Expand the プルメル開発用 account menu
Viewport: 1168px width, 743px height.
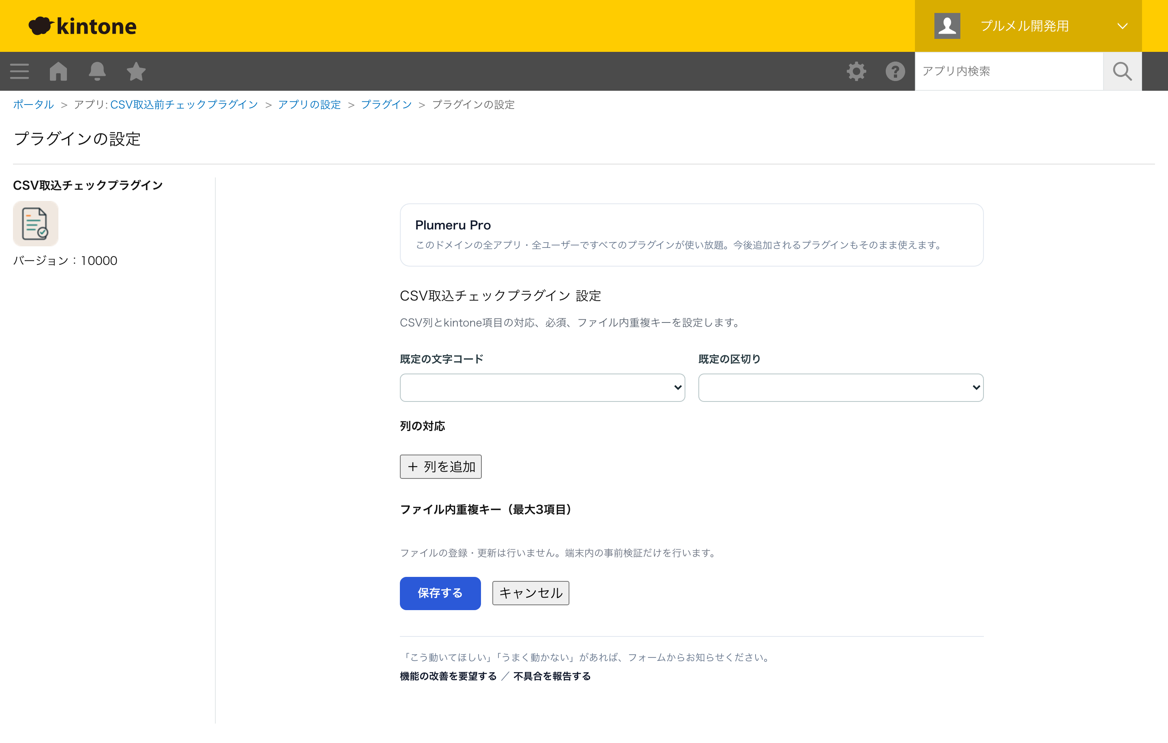[x=1028, y=26]
